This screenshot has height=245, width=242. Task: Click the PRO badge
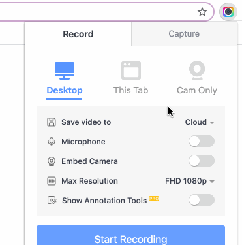point(154,199)
